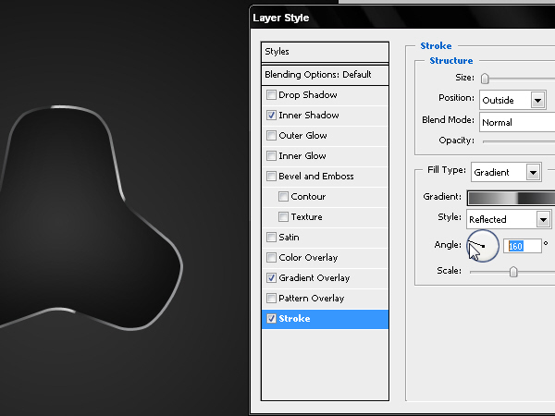Click the Scale slider handle

(513, 272)
